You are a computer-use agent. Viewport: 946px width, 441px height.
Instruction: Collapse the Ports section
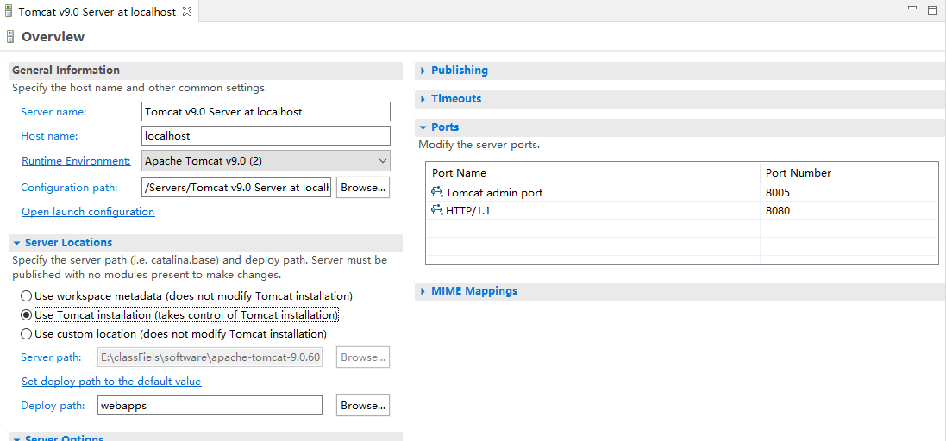pos(423,127)
